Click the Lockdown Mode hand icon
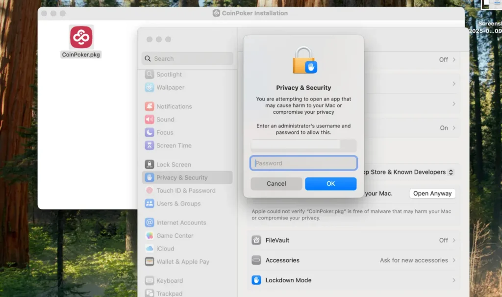Image resolution: width=502 pixels, height=297 pixels. tap(256, 280)
